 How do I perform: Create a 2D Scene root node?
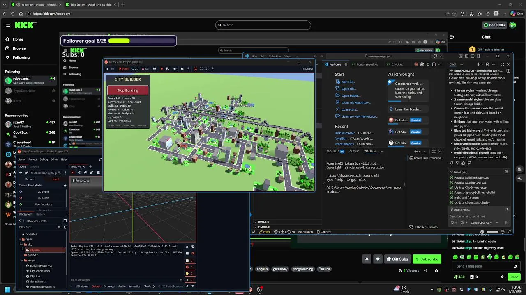pyautogui.click(x=43, y=191)
